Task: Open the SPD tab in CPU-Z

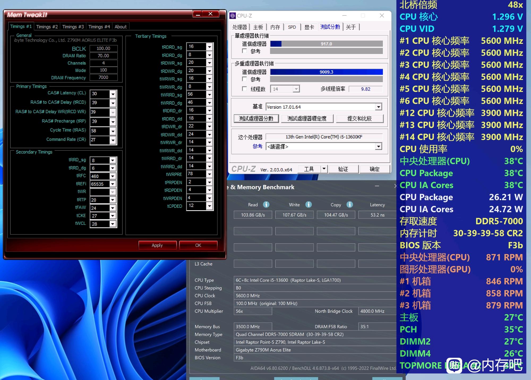Action: pyautogui.click(x=292, y=27)
